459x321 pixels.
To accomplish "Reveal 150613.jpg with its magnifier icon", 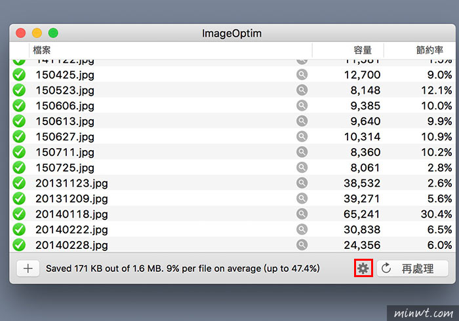I will click(302, 121).
